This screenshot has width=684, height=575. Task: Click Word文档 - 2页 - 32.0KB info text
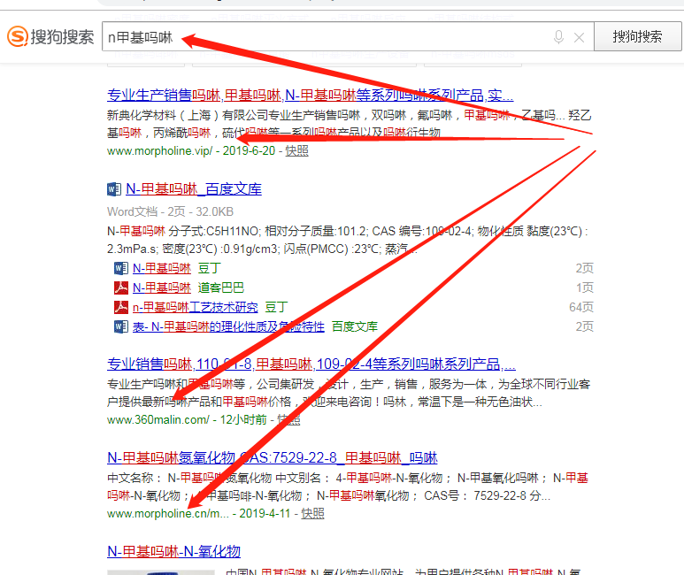point(170,212)
